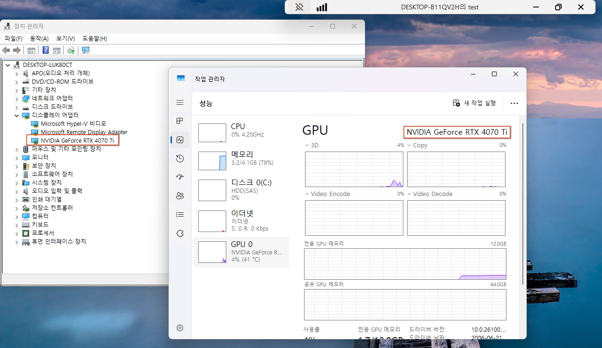Open 3D graph engine dropdown
Screen dimensions: 602x348
tap(307, 145)
